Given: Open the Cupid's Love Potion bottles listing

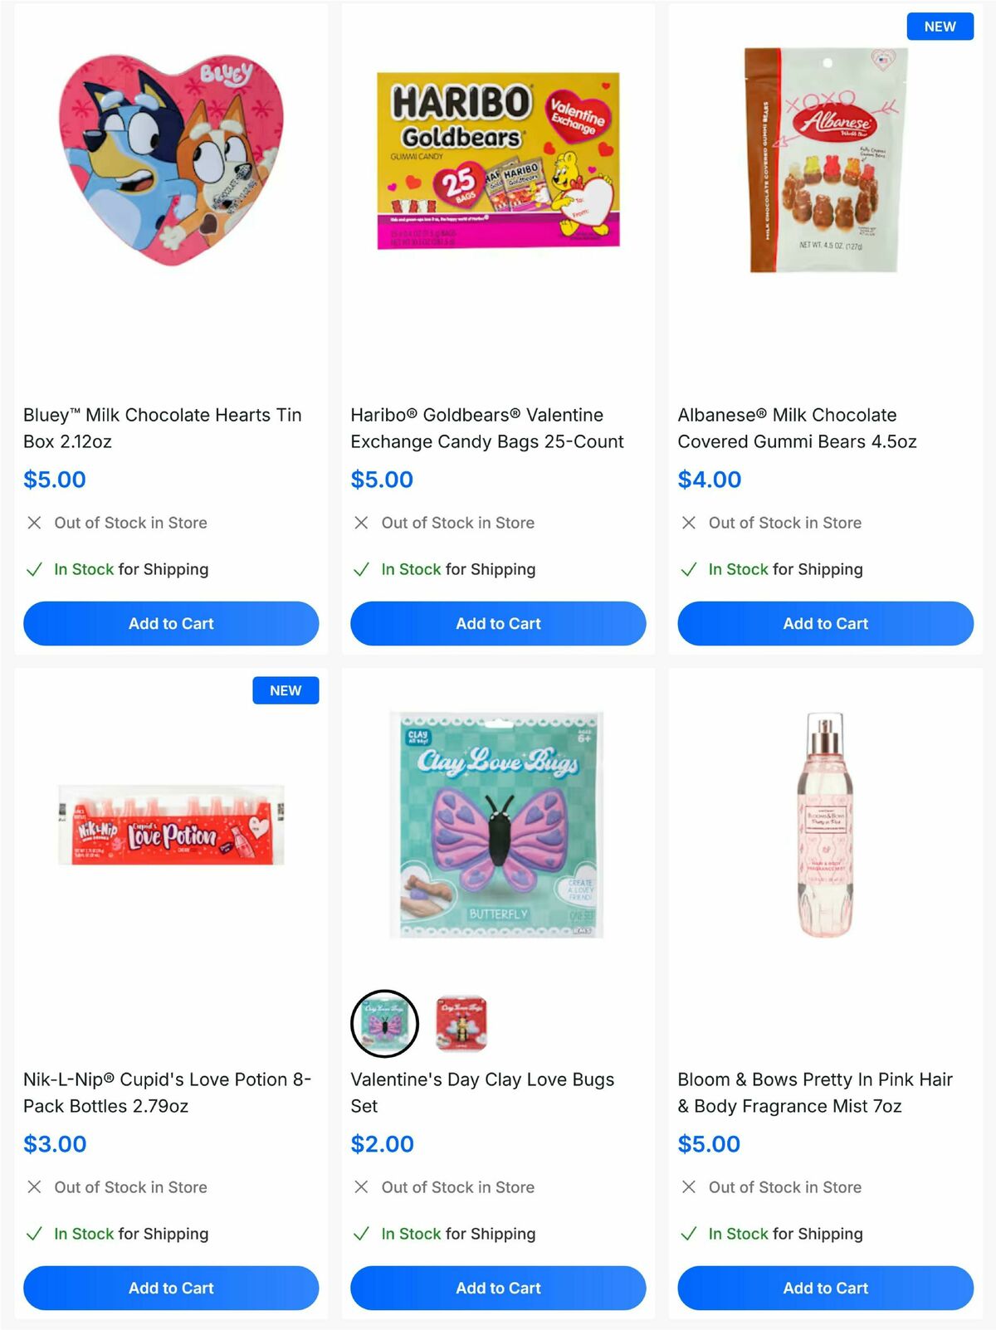Looking at the screenshot, I should [x=166, y=1093].
